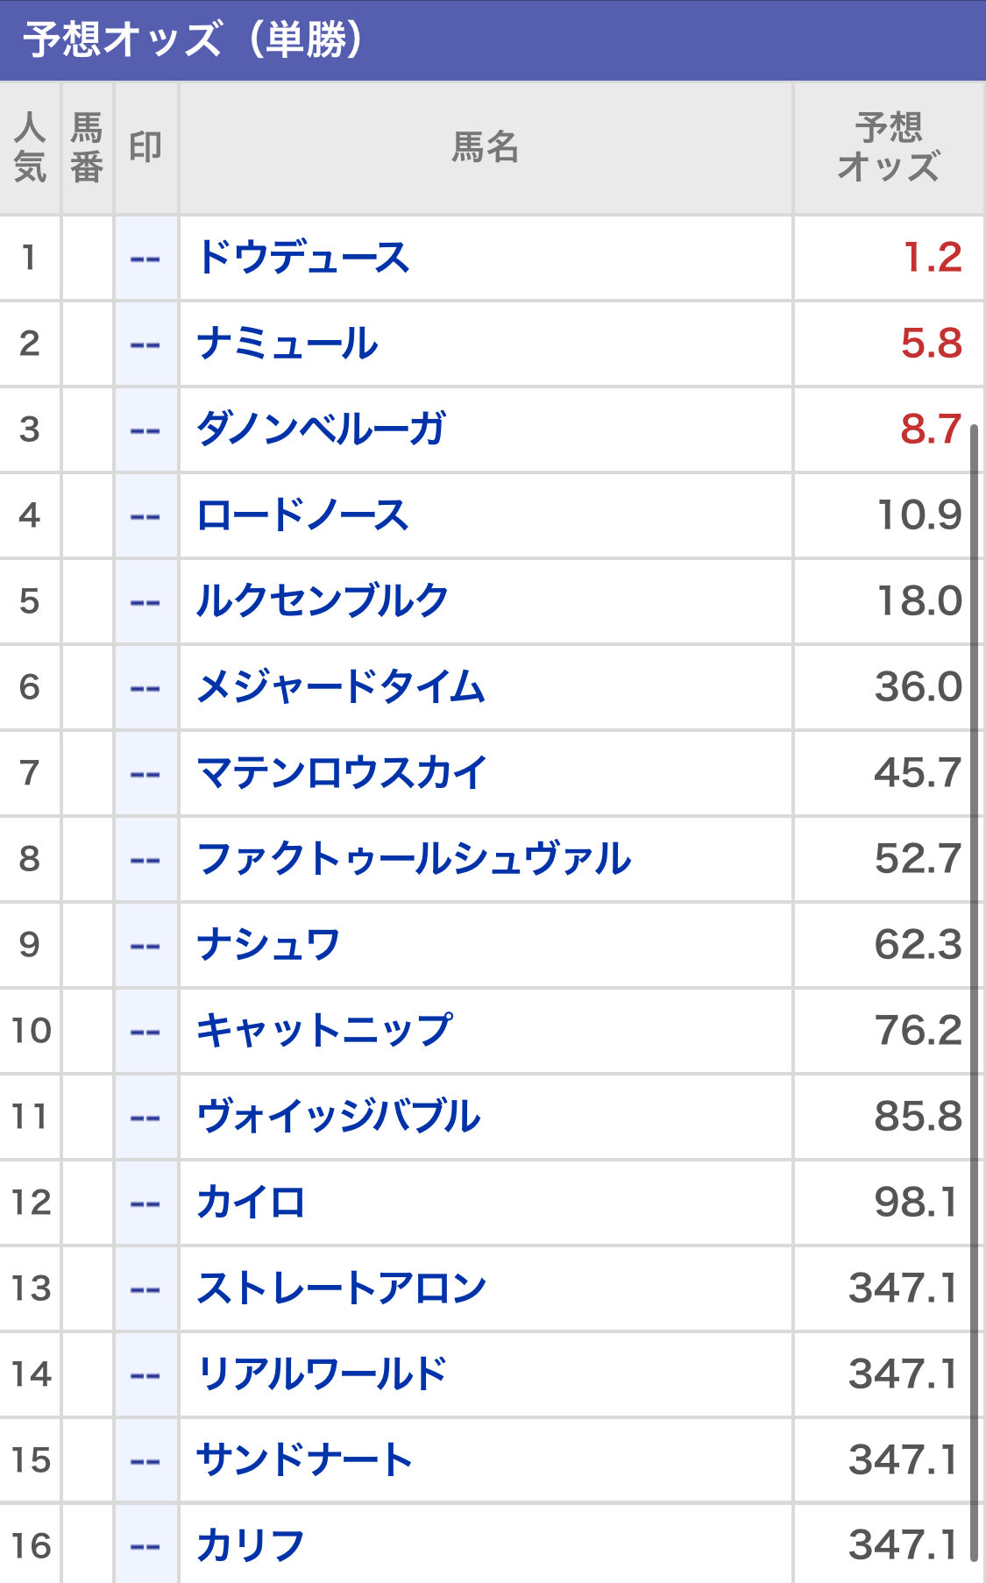The width and height of the screenshot is (986, 1583).
Task: Select ファクトゥールシュヴァル horse name
Action: 414,859
